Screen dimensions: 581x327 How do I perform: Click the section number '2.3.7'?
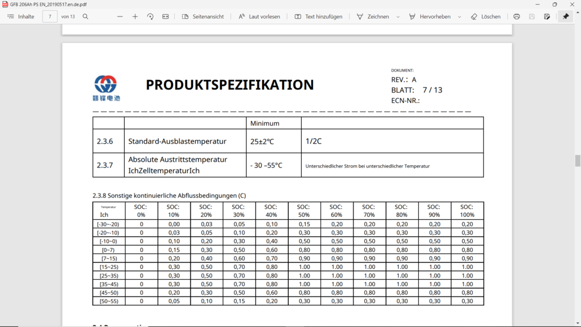(105, 165)
